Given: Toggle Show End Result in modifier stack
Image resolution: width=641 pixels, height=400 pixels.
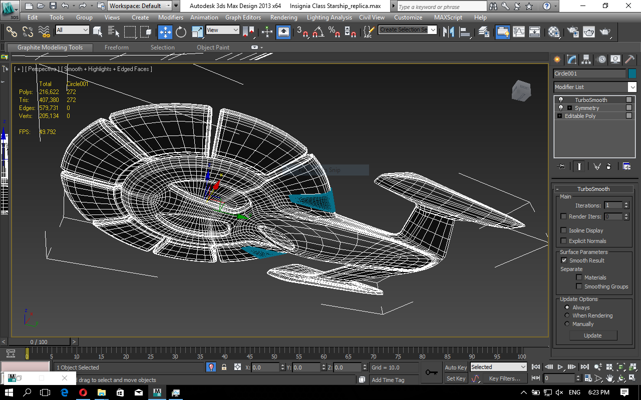Looking at the screenshot, I should click(x=579, y=166).
